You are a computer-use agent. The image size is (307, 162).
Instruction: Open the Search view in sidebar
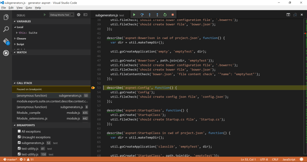(6, 29)
